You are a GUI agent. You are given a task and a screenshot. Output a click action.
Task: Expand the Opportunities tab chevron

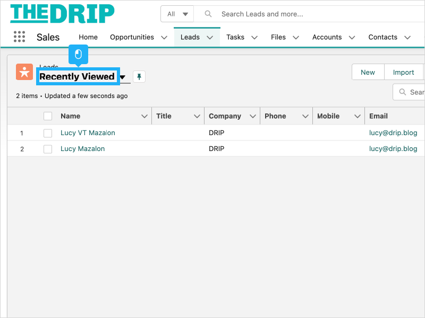[x=164, y=37]
